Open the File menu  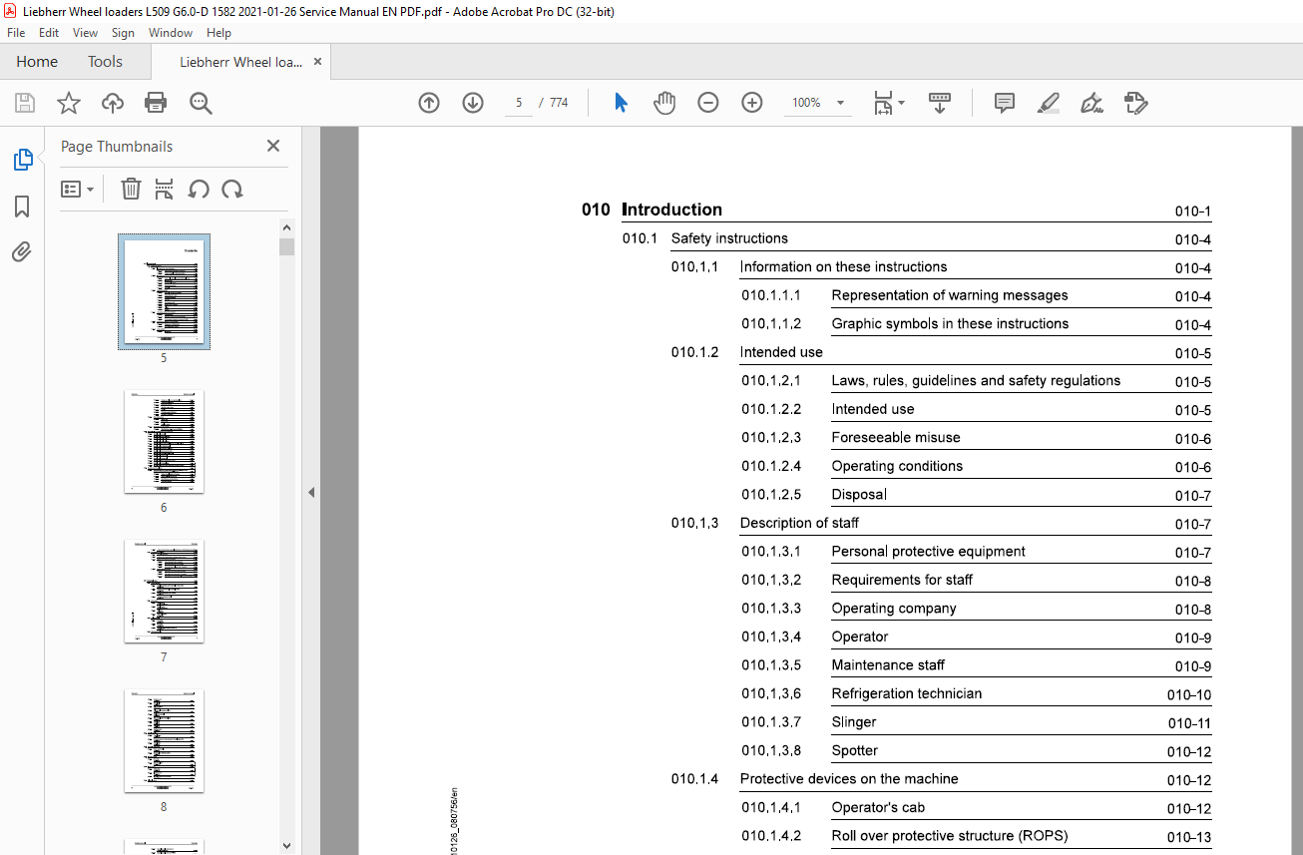click(16, 33)
